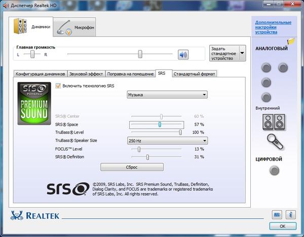Click the 'ЦИФРОВОЙ' section heading
Image resolution: width=304 pixels, height=237 pixels.
tap(269, 159)
